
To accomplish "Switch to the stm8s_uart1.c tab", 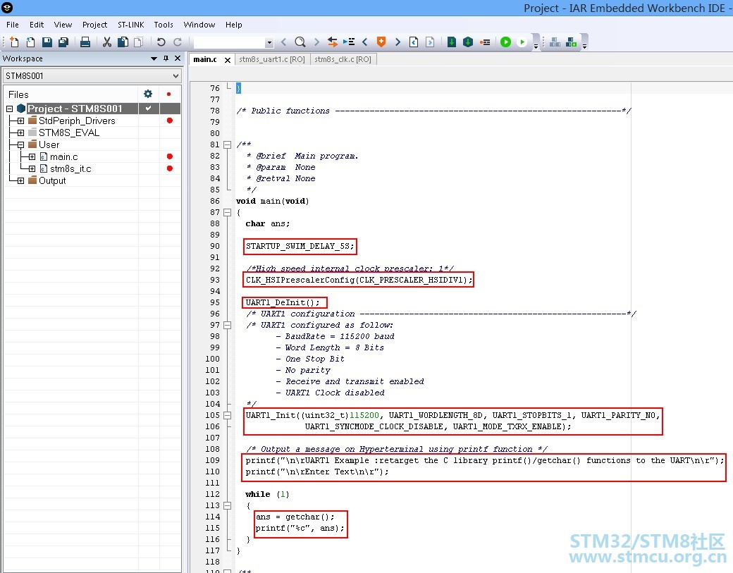I will coord(272,59).
